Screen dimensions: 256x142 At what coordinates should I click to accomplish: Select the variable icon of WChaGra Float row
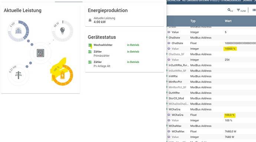[169, 115]
